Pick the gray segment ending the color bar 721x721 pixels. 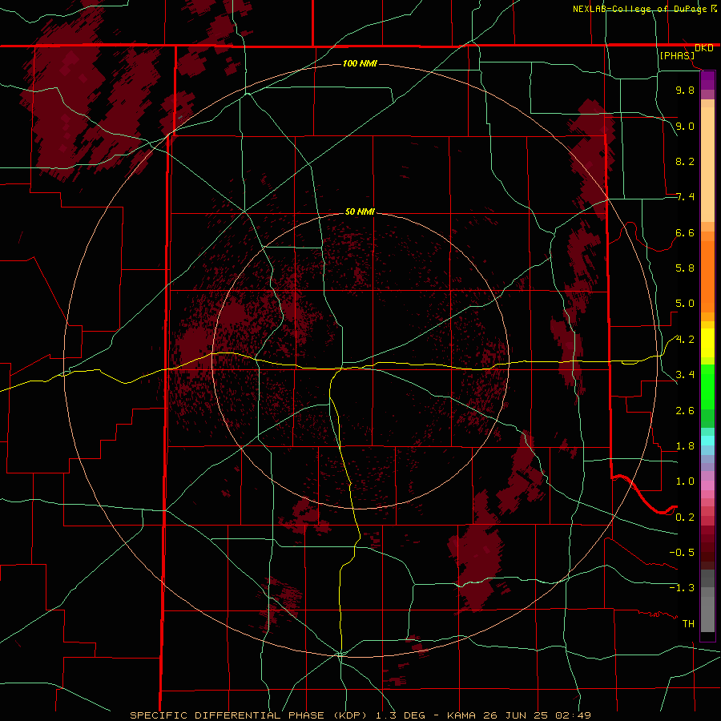pos(707,614)
